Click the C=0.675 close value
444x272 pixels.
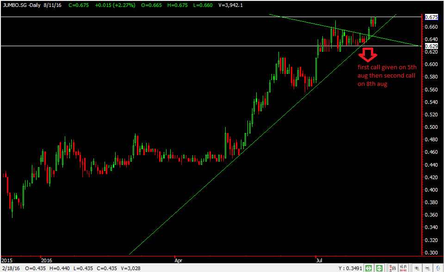coord(79,5)
